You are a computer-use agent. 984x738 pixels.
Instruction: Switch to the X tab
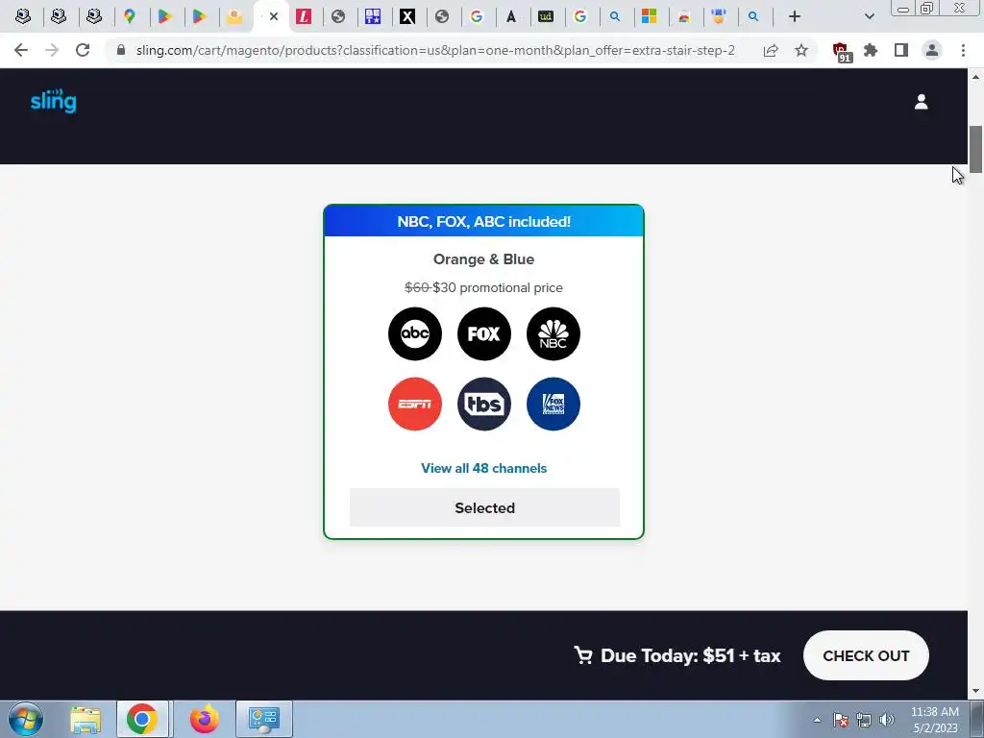pos(407,17)
